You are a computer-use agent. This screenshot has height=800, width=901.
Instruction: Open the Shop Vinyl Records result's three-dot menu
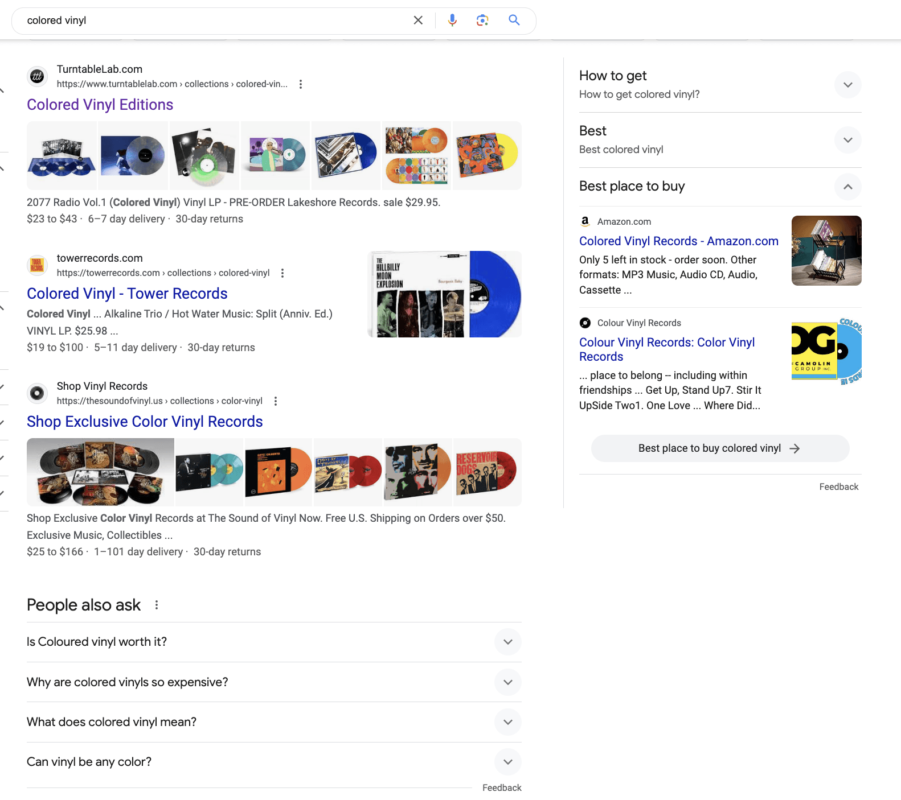pos(276,401)
